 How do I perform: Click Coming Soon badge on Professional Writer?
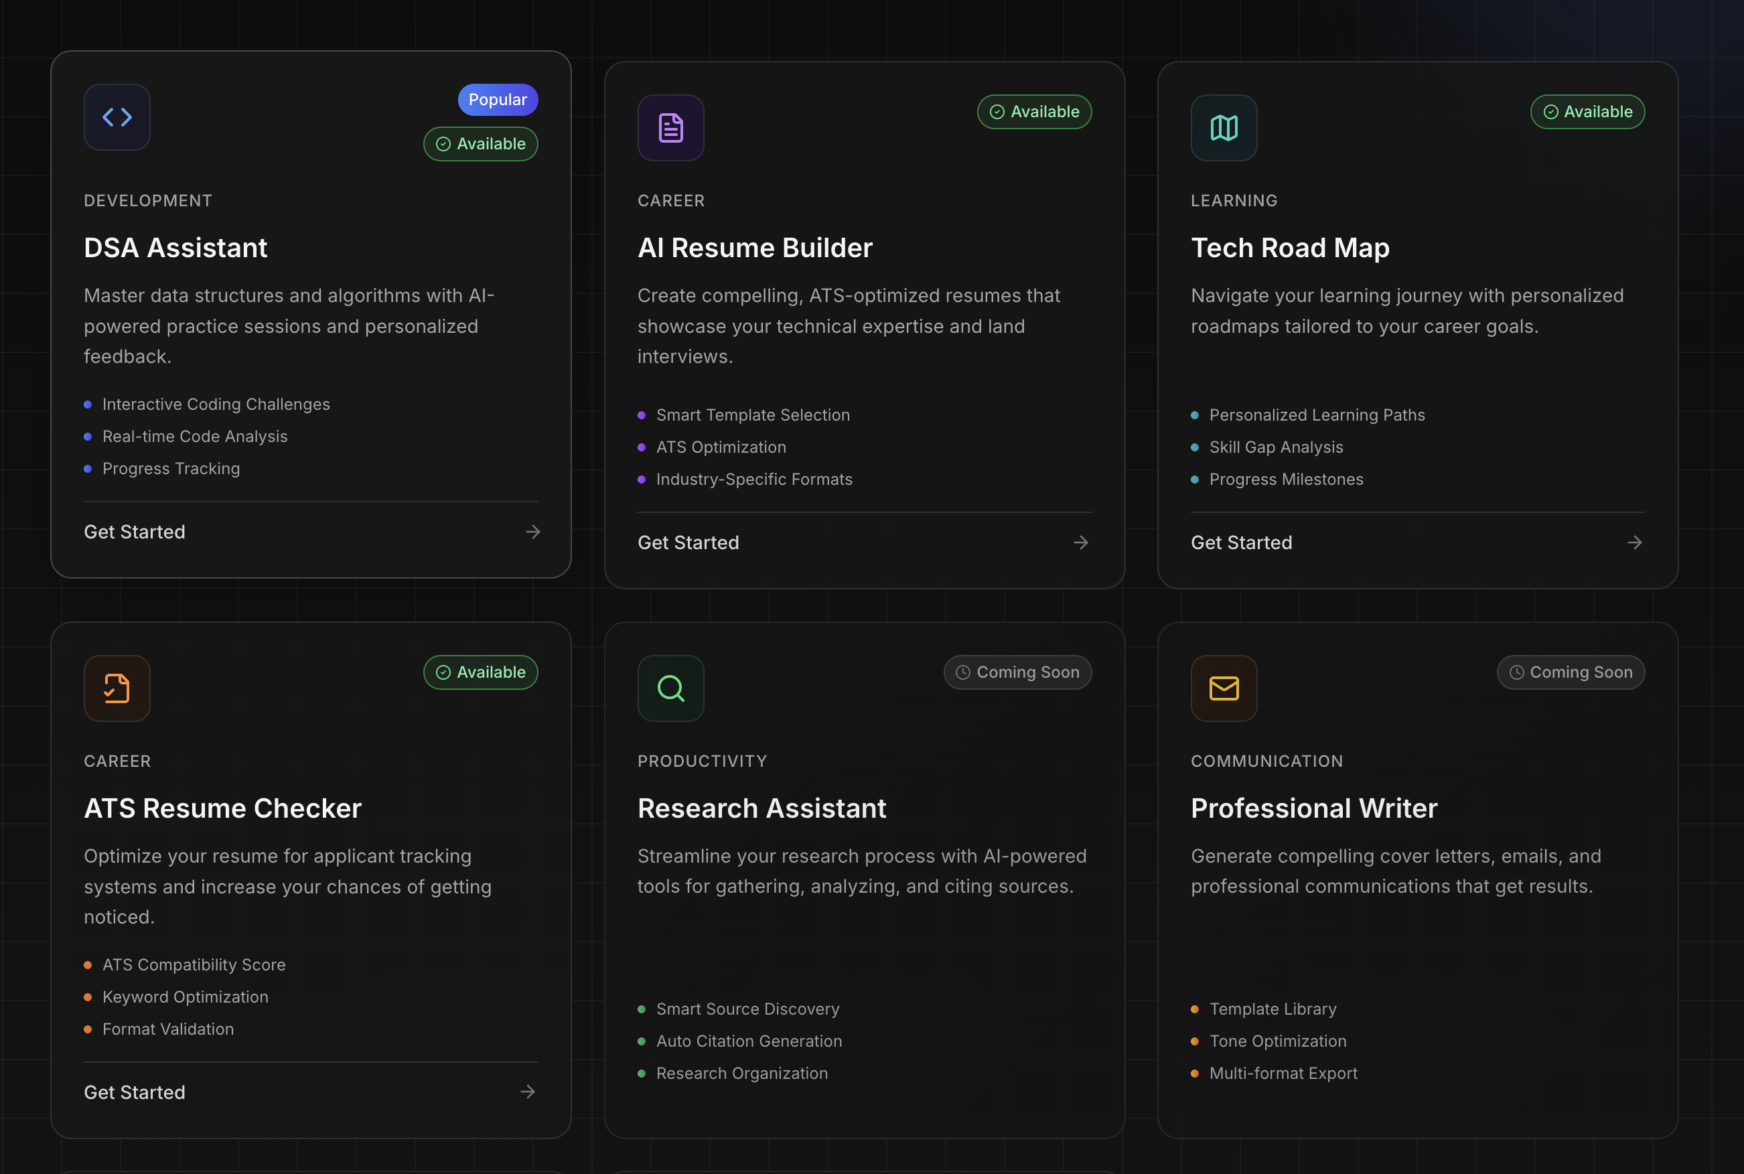tap(1571, 672)
